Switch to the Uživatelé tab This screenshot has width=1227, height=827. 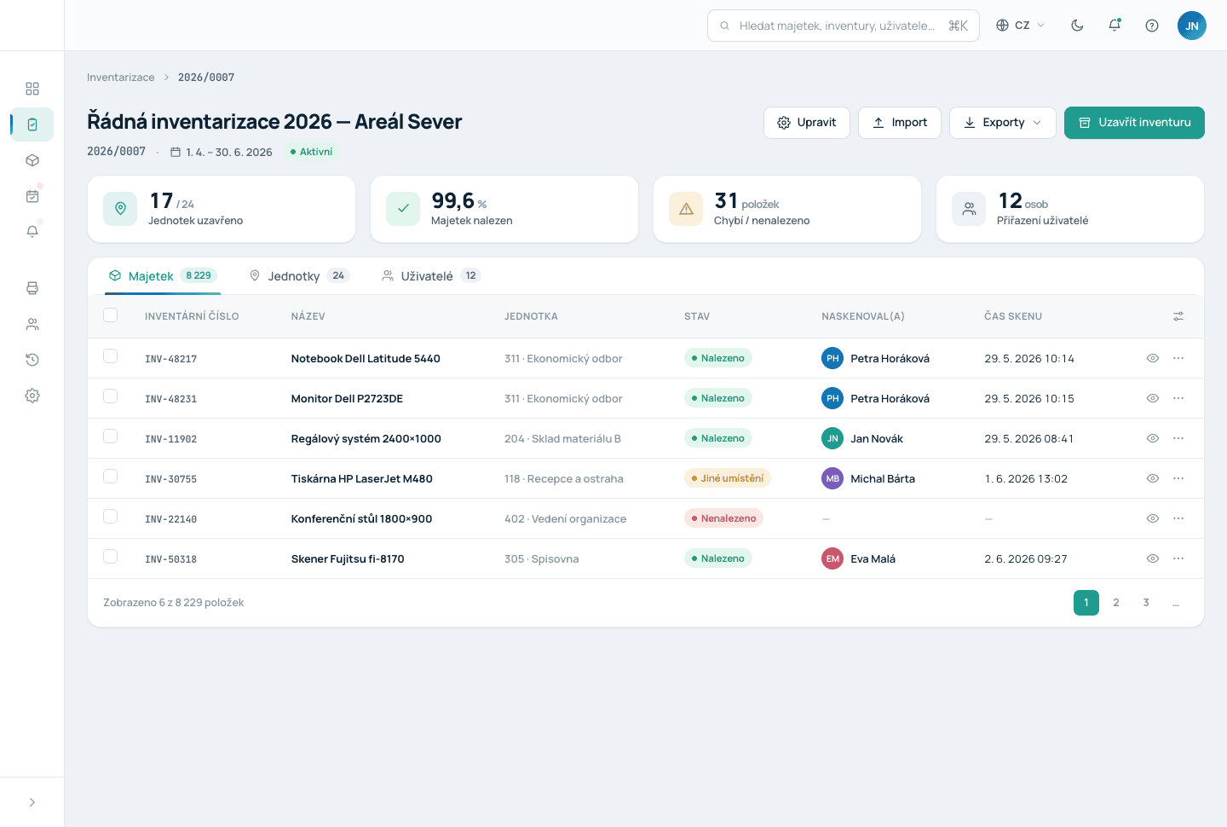431,276
